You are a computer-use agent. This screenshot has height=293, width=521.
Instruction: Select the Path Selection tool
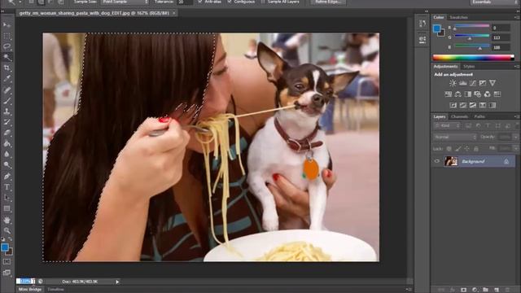click(7, 198)
